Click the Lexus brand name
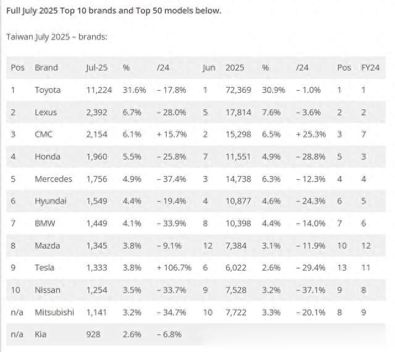Screen dimensions: 395x352 tap(46, 112)
